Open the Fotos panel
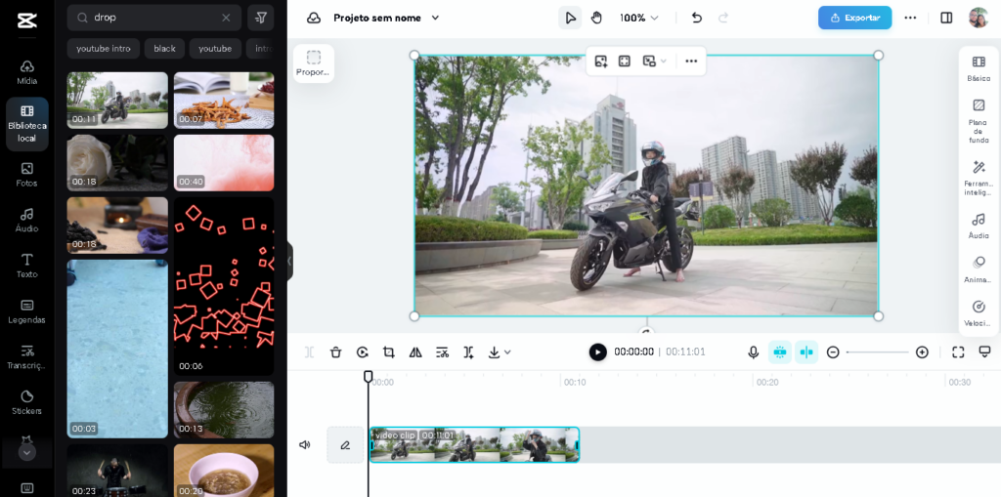The height and width of the screenshot is (497, 1001). 26,175
